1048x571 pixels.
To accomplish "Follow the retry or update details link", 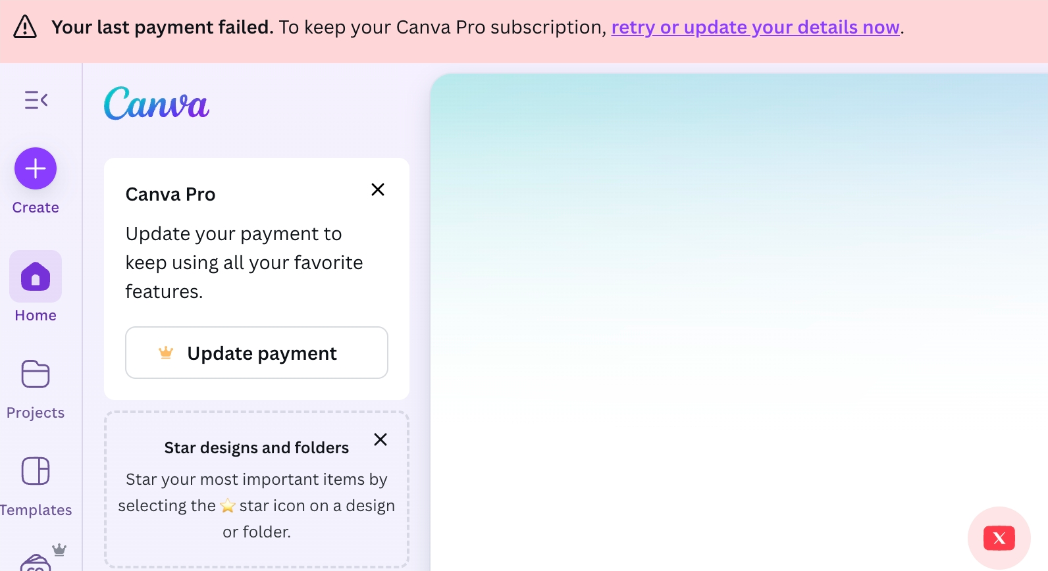I will point(755,27).
